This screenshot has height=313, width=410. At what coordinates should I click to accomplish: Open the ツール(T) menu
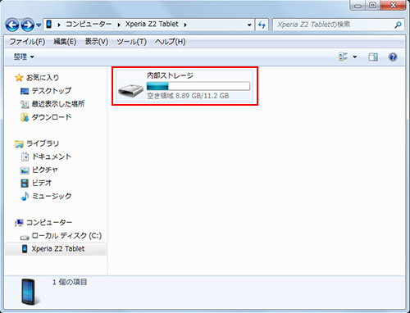132,42
